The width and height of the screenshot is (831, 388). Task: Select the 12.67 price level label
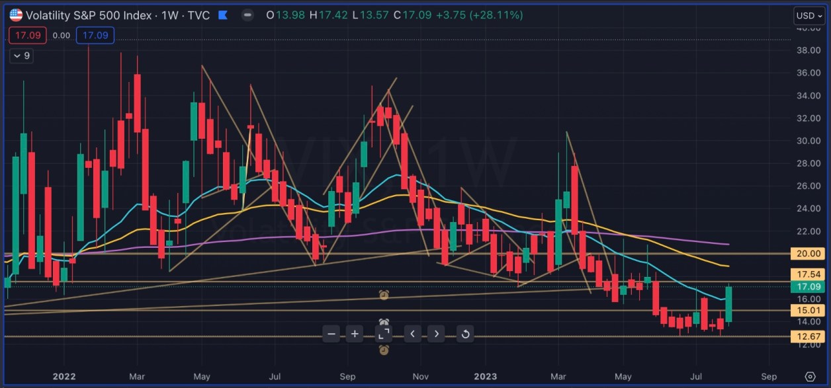click(809, 337)
